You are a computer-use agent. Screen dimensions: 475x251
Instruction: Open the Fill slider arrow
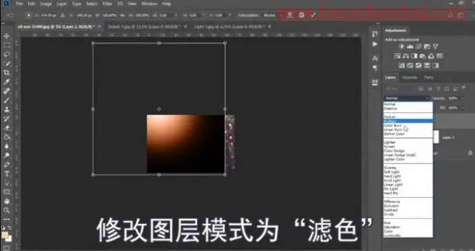(462, 108)
